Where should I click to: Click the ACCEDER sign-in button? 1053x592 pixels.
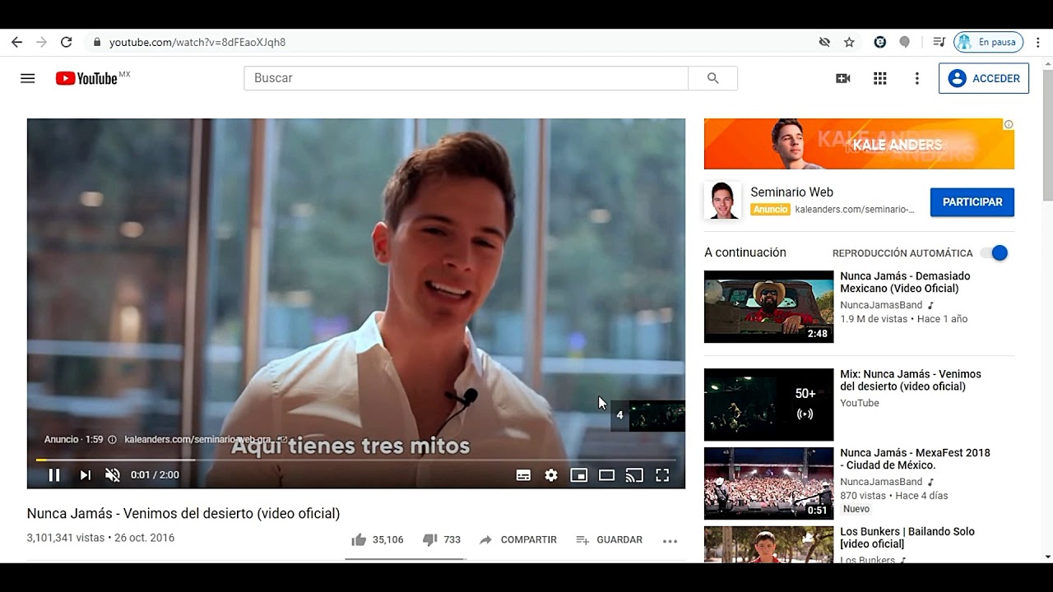(x=984, y=78)
